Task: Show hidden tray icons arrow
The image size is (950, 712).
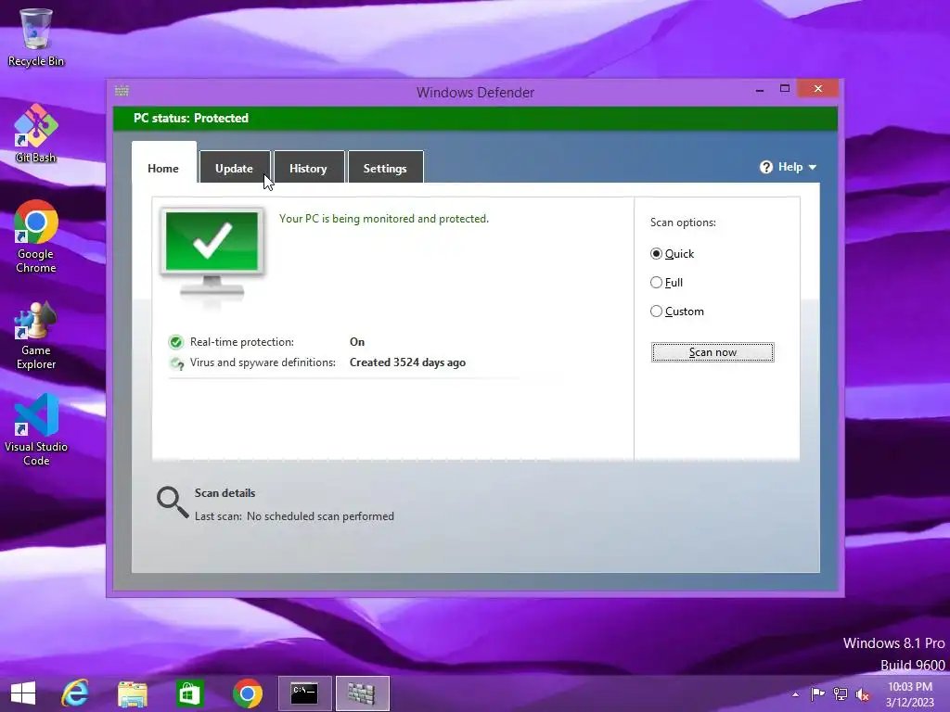Action: (x=795, y=694)
